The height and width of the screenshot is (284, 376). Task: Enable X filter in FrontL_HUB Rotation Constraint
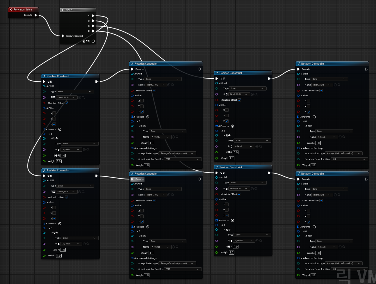[x=142, y=101]
